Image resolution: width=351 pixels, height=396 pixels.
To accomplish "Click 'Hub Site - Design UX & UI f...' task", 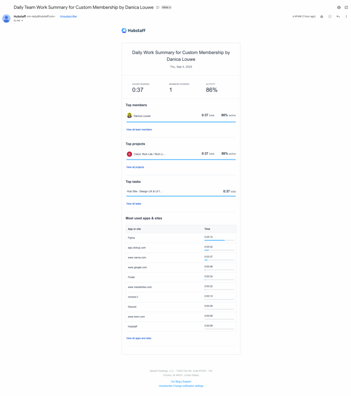I will pyautogui.click(x=144, y=191).
